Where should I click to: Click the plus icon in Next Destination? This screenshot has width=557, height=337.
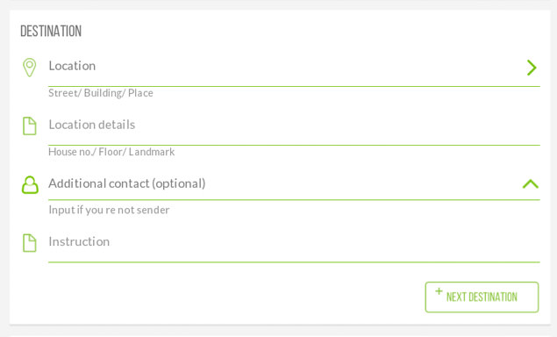coord(439,291)
